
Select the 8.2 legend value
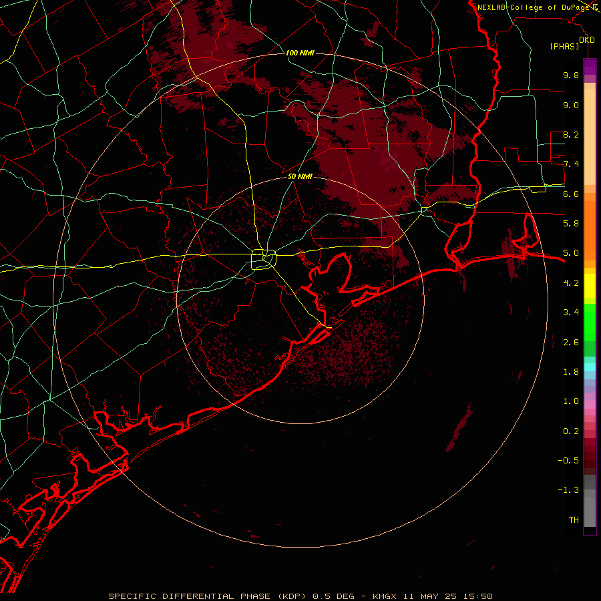[571, 134]
